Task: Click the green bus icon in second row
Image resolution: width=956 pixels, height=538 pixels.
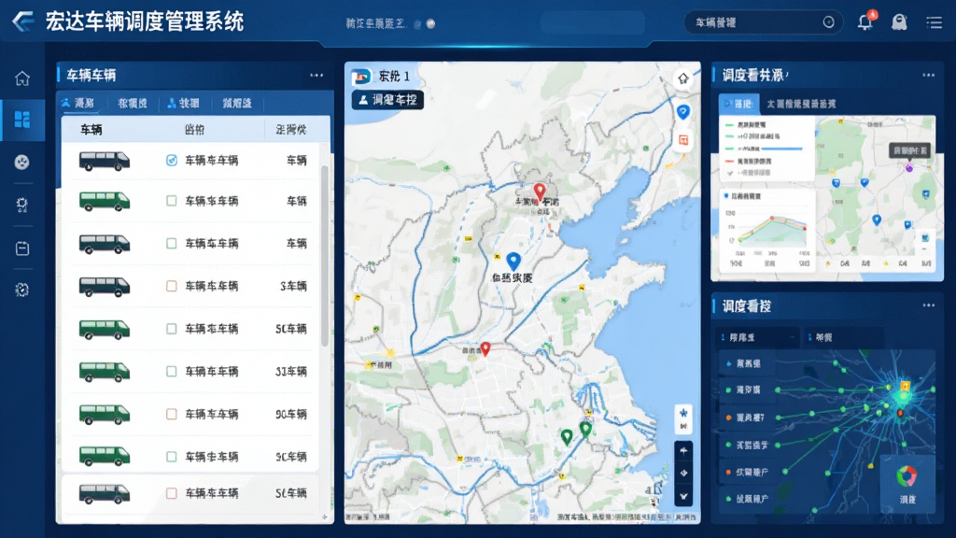Action: 105,201
